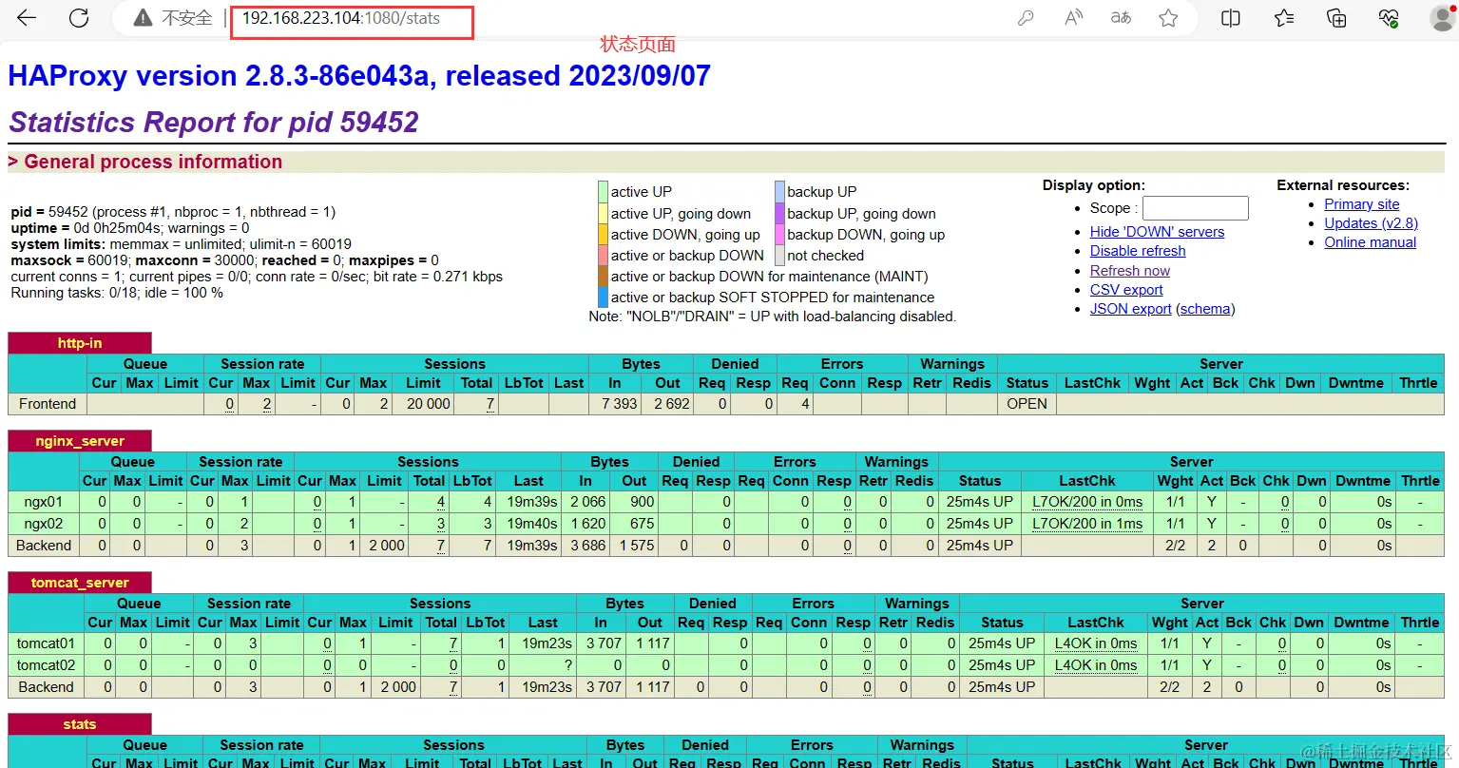
Task: Click the Frontend row label in http-in
Action: [x=48, y=404]
